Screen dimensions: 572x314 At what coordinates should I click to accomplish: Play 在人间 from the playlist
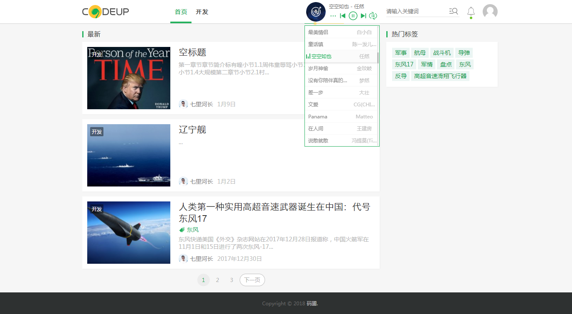(x=341, y=128)
